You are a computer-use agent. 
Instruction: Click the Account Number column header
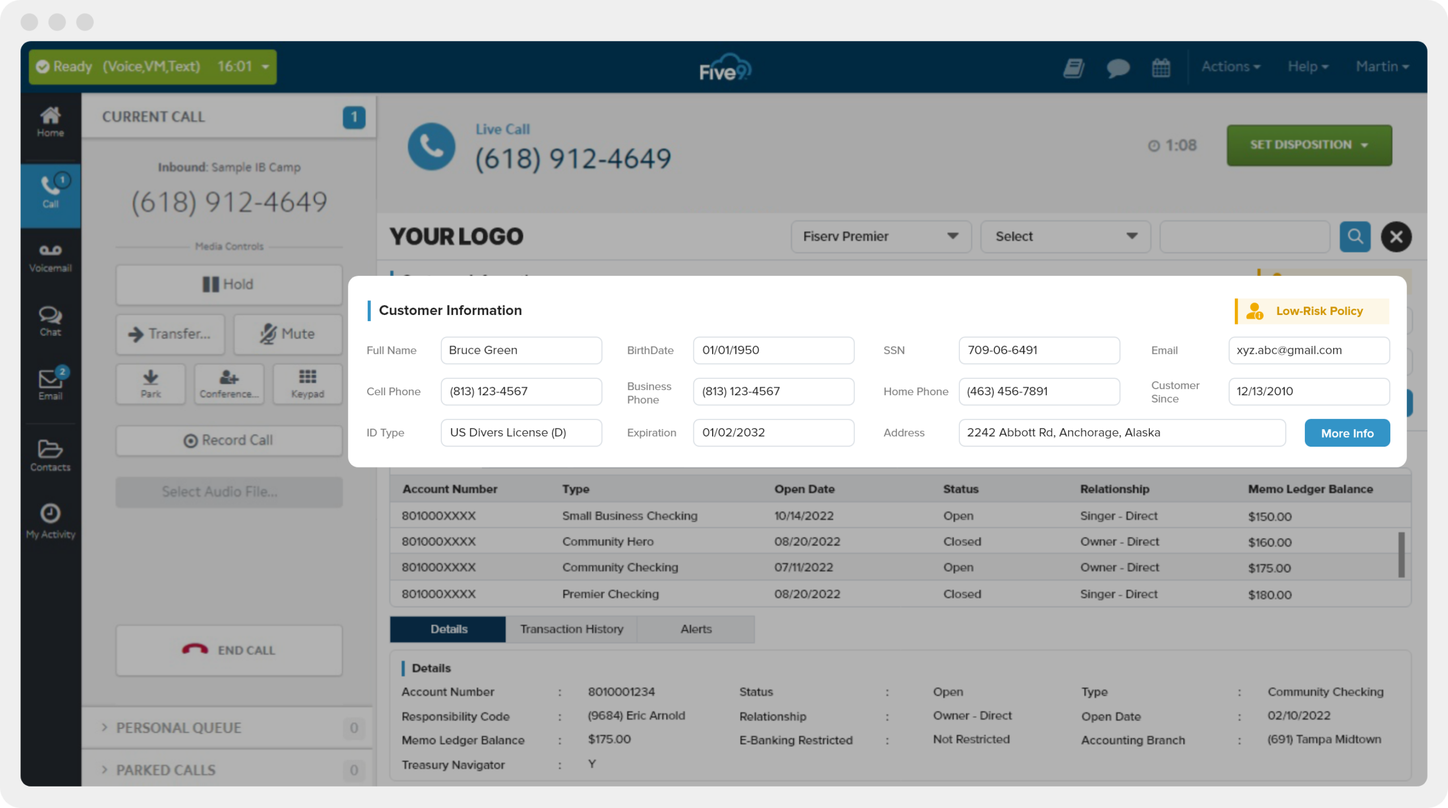[450, 490]
